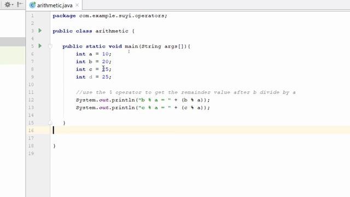Close the arithmetic.java tab

coord(77,5)
